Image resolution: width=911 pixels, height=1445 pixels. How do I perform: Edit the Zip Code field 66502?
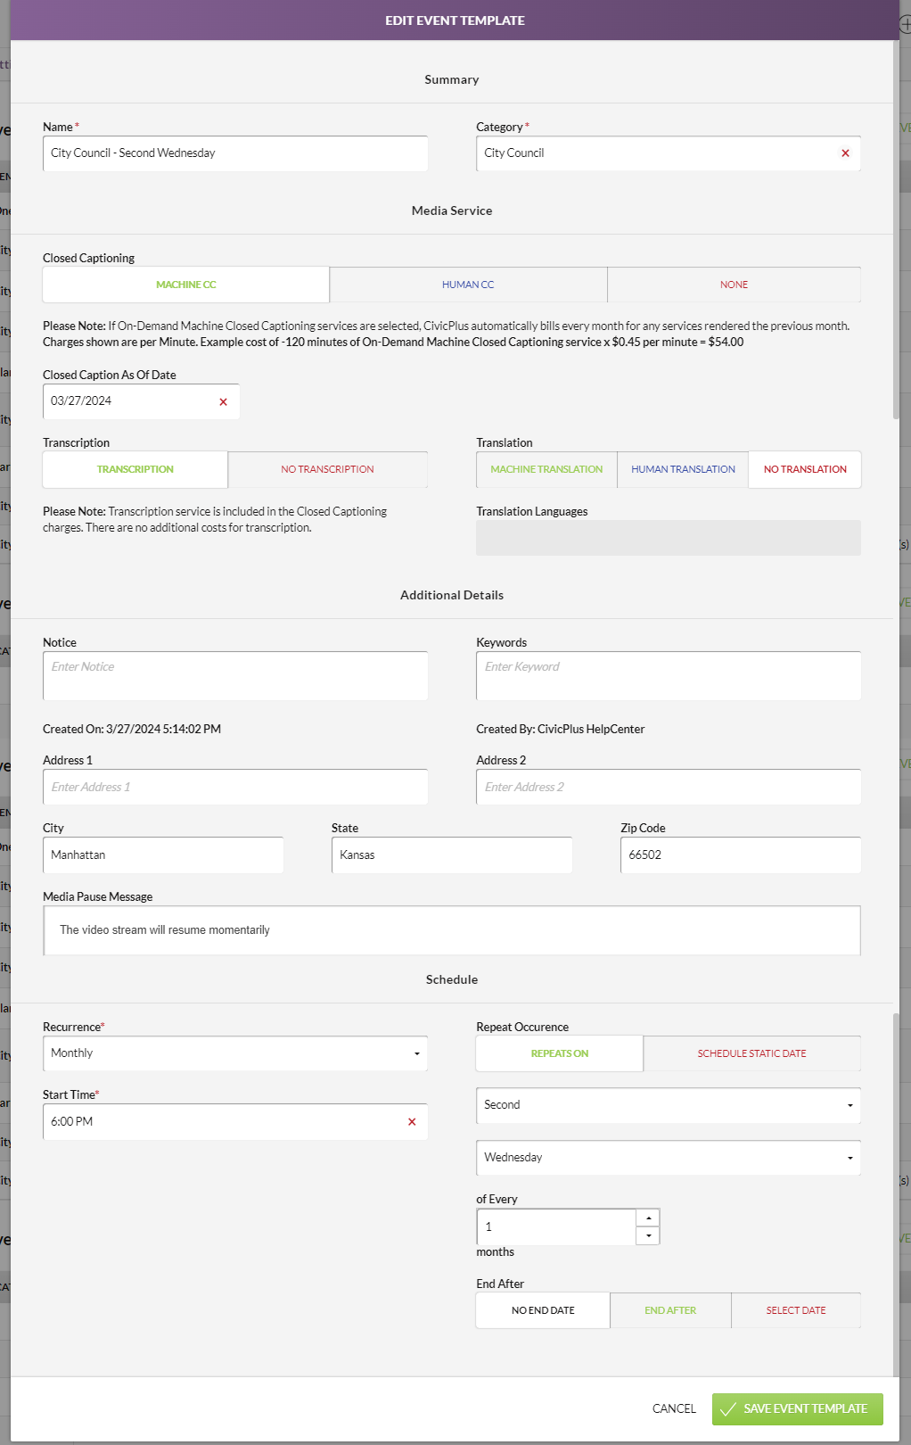(741, 855)
